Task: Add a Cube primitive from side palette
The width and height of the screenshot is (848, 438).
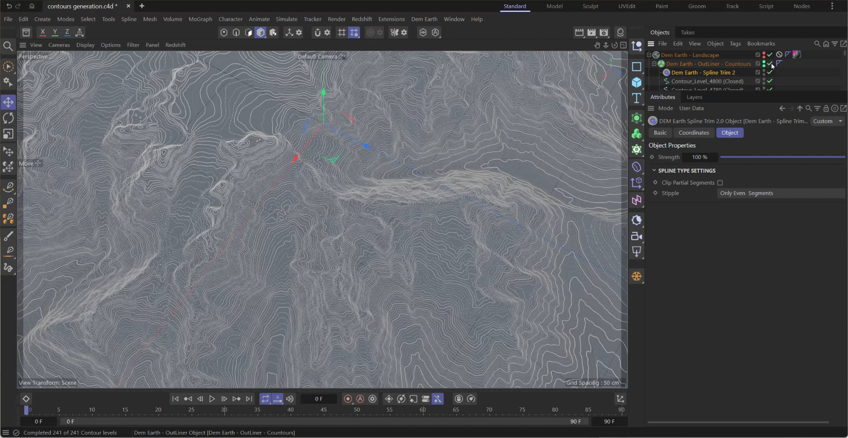Action: pos(636,82)
